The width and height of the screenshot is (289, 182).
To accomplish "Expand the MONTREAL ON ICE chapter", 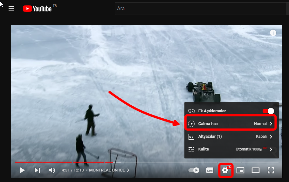I will pos(109,170).
